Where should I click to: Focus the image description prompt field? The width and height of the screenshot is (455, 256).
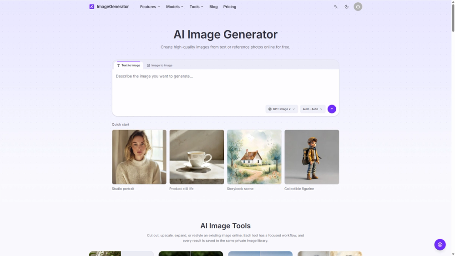(x=226, y=87)
